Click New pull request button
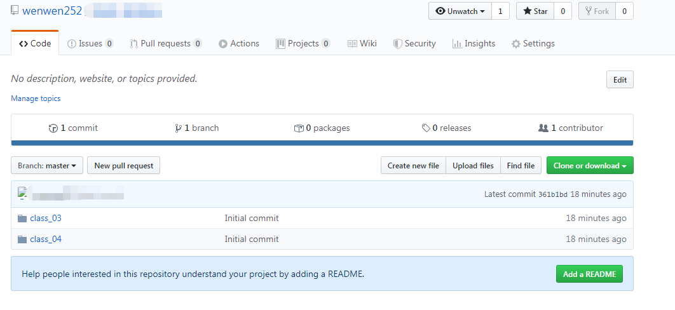 coord(123,166)
